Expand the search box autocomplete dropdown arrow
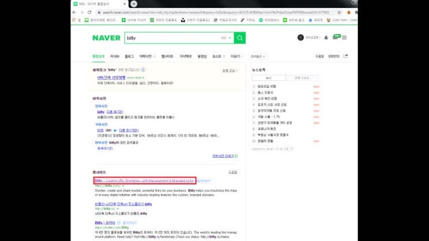This screenshot has width=429, height=241. click(x=230, y=38)
